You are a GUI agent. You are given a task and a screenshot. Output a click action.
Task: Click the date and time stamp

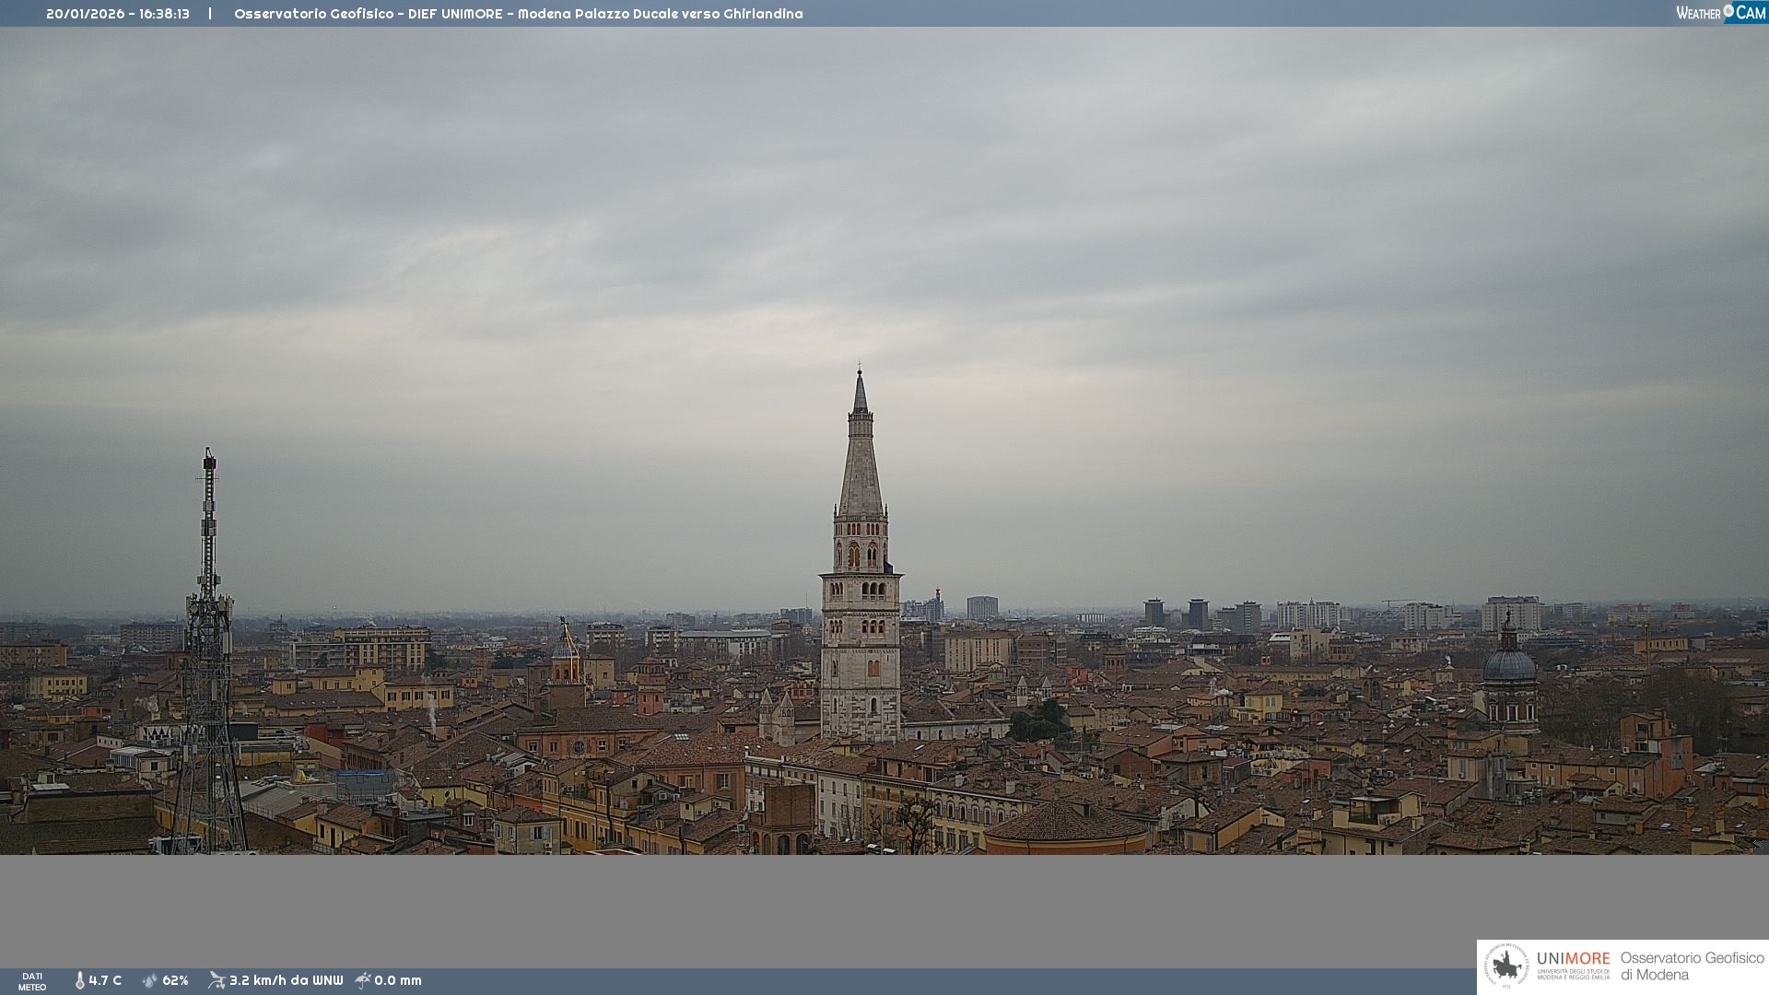click(118, 14)
